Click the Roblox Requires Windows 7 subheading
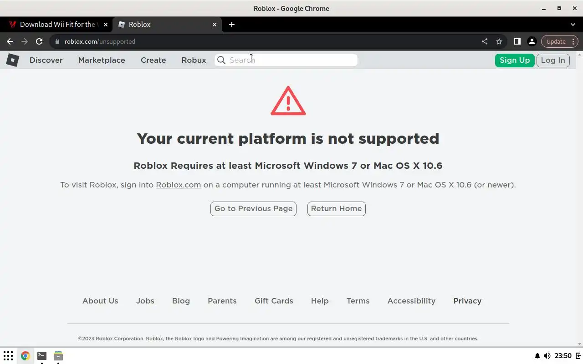 [x=288, y=166]
